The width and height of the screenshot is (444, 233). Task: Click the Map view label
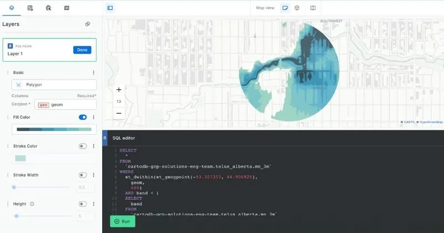pos(265,8)
